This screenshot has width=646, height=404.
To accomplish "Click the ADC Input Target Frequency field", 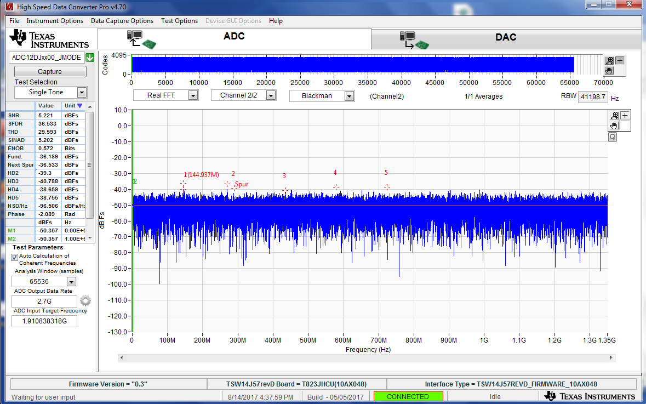I will point(44,321).
